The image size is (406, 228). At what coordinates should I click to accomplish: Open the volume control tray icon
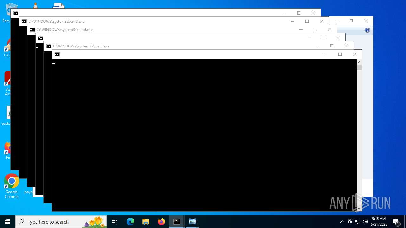365,222
